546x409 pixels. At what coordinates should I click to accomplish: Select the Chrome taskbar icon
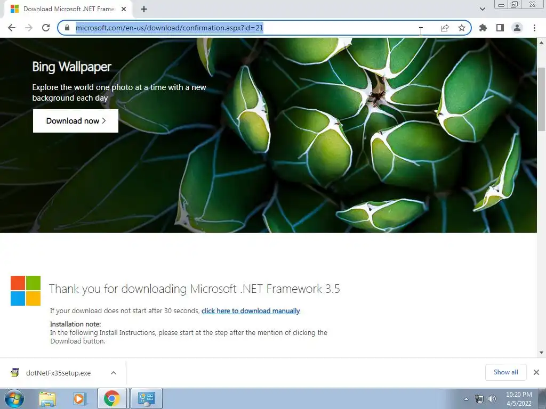click(112, 398)
